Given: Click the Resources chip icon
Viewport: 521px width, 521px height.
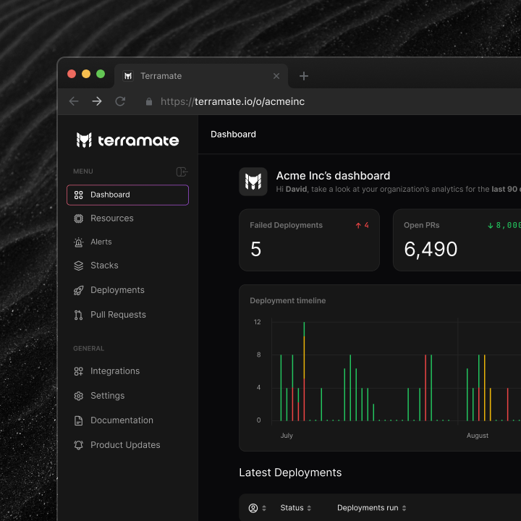Looking at the screenshot, I should (x=78, y=219).
